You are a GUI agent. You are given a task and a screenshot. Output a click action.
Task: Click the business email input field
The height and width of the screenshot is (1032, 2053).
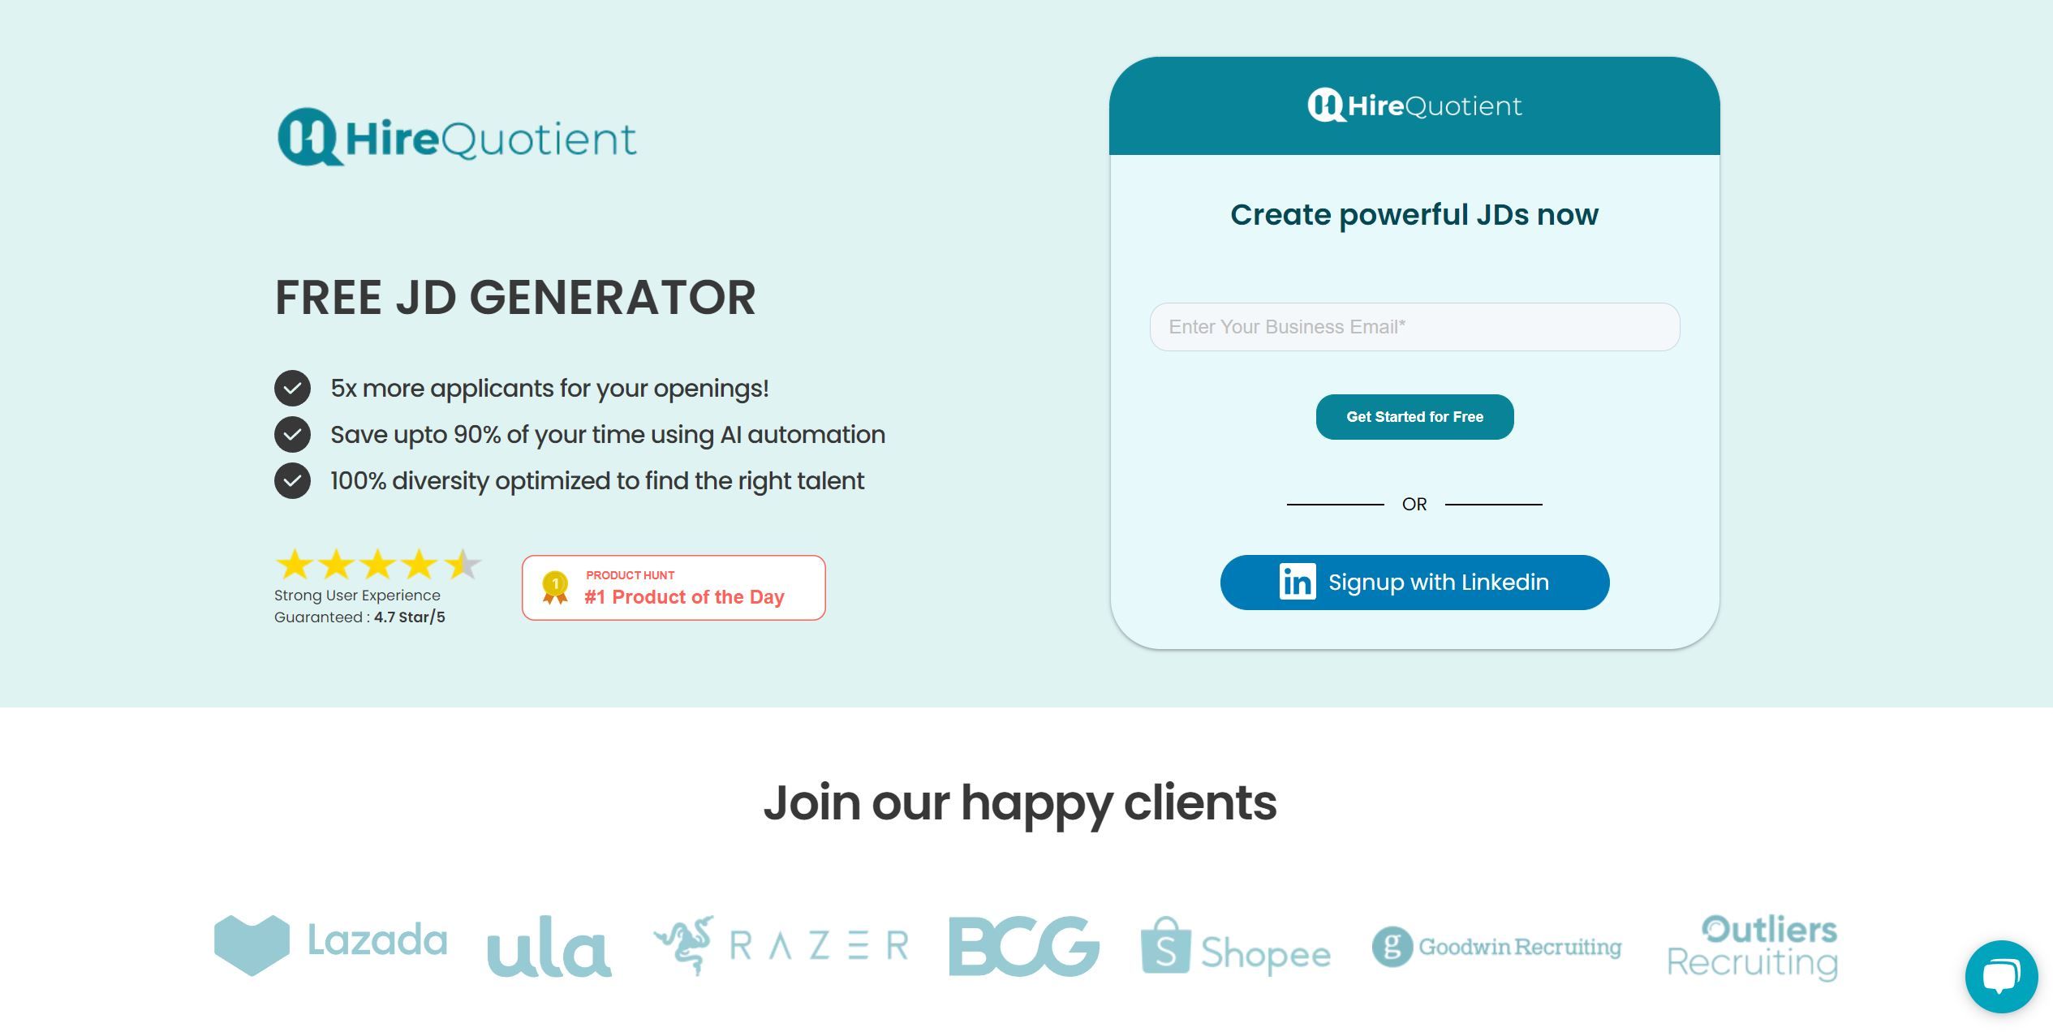coord(1414,325)
